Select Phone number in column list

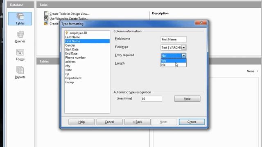tap(87, 58)
